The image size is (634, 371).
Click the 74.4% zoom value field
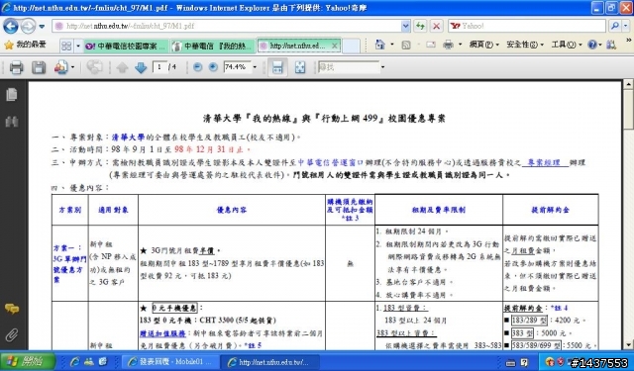click(x=237, y=67)
